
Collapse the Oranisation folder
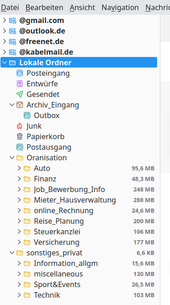(x=12, y=158)
